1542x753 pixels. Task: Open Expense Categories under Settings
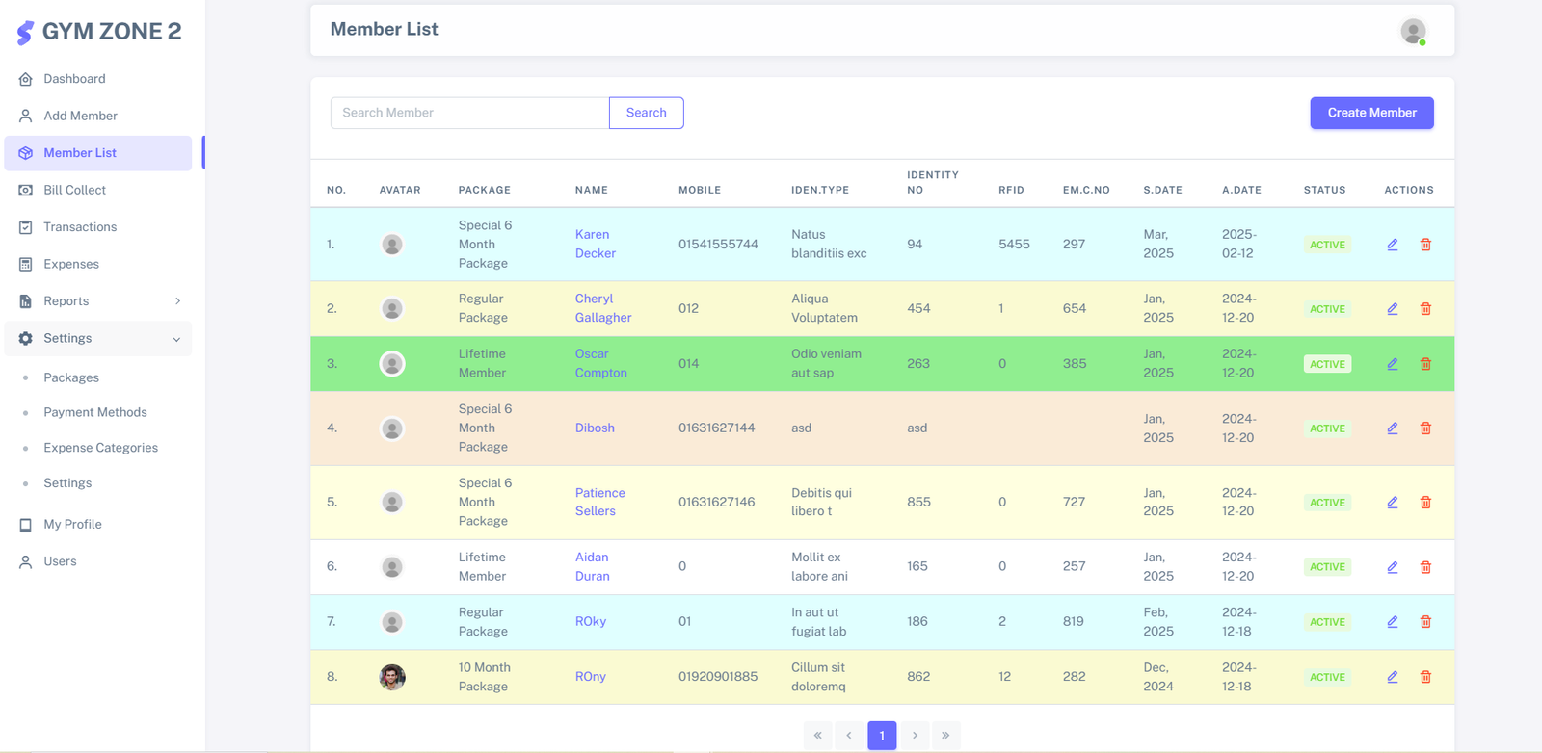pyautogui.click(x=100, y=448)
